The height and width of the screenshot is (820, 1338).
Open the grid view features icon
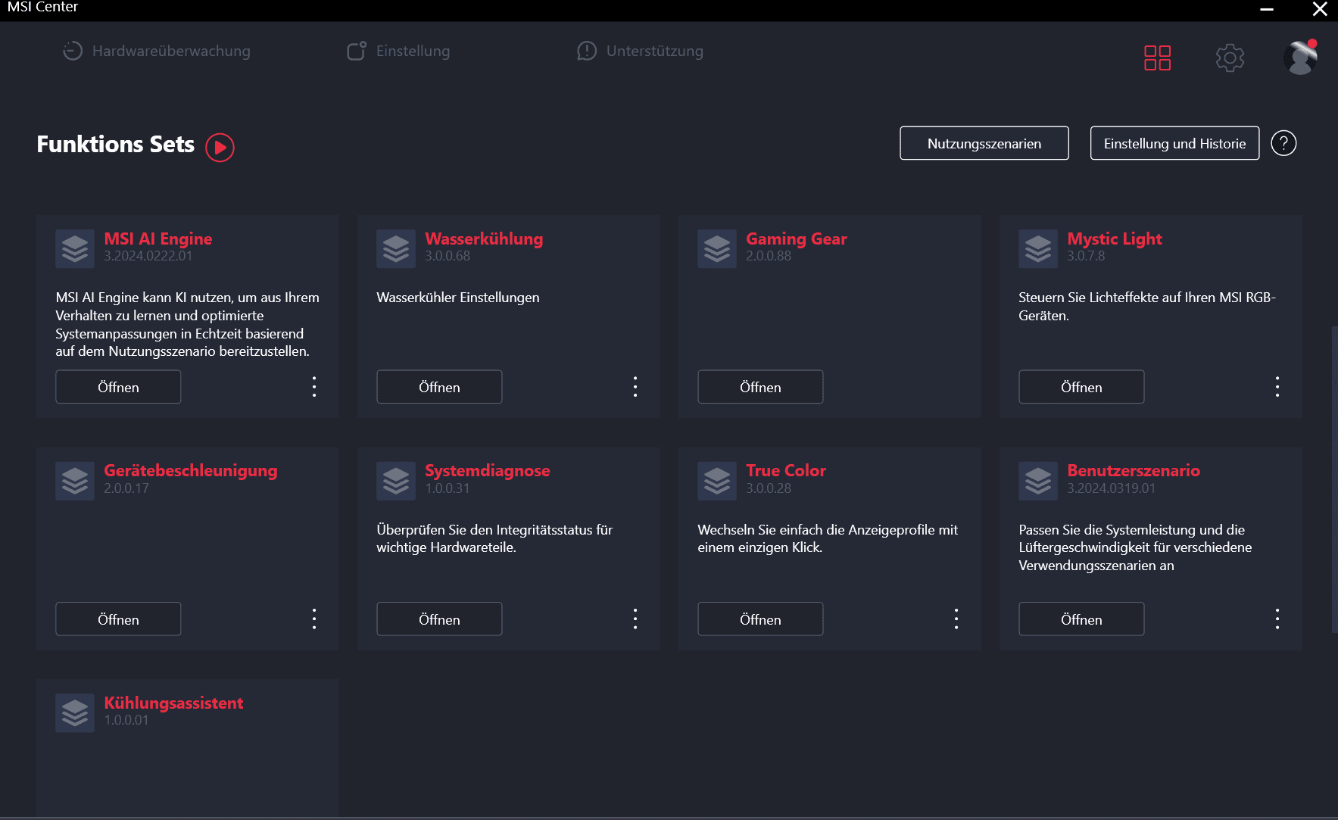click(1157, 58)
